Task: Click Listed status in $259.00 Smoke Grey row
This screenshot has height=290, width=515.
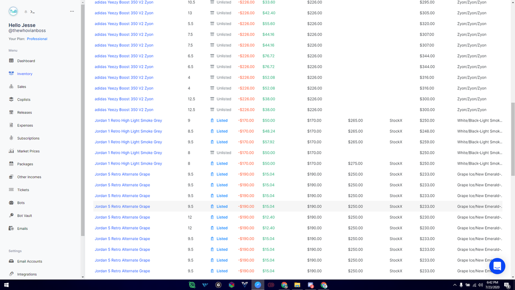Action: 222,142
